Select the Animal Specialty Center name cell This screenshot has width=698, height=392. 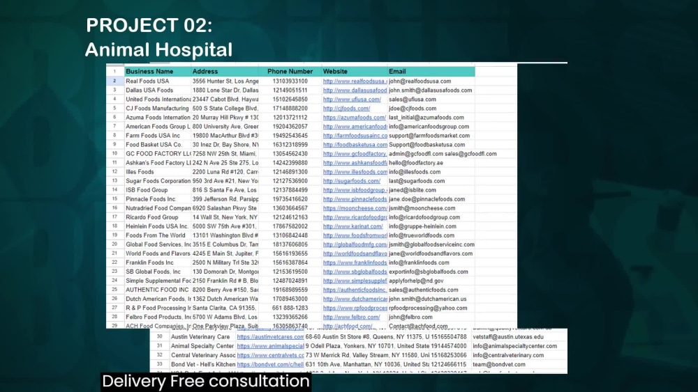coord(202,346)
